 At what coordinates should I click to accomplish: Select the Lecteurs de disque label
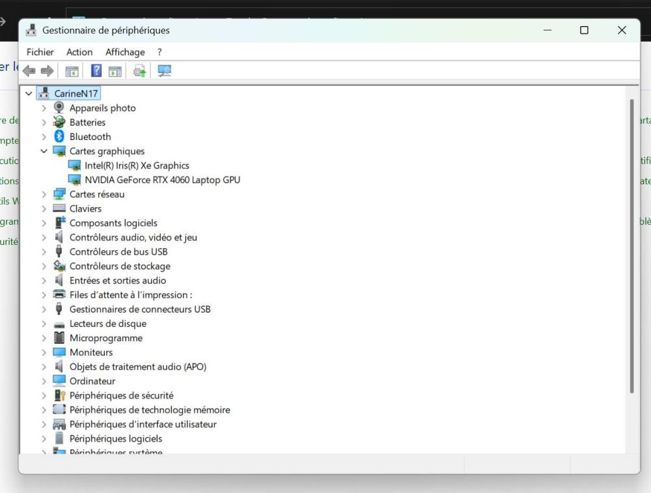coord(108,324)
